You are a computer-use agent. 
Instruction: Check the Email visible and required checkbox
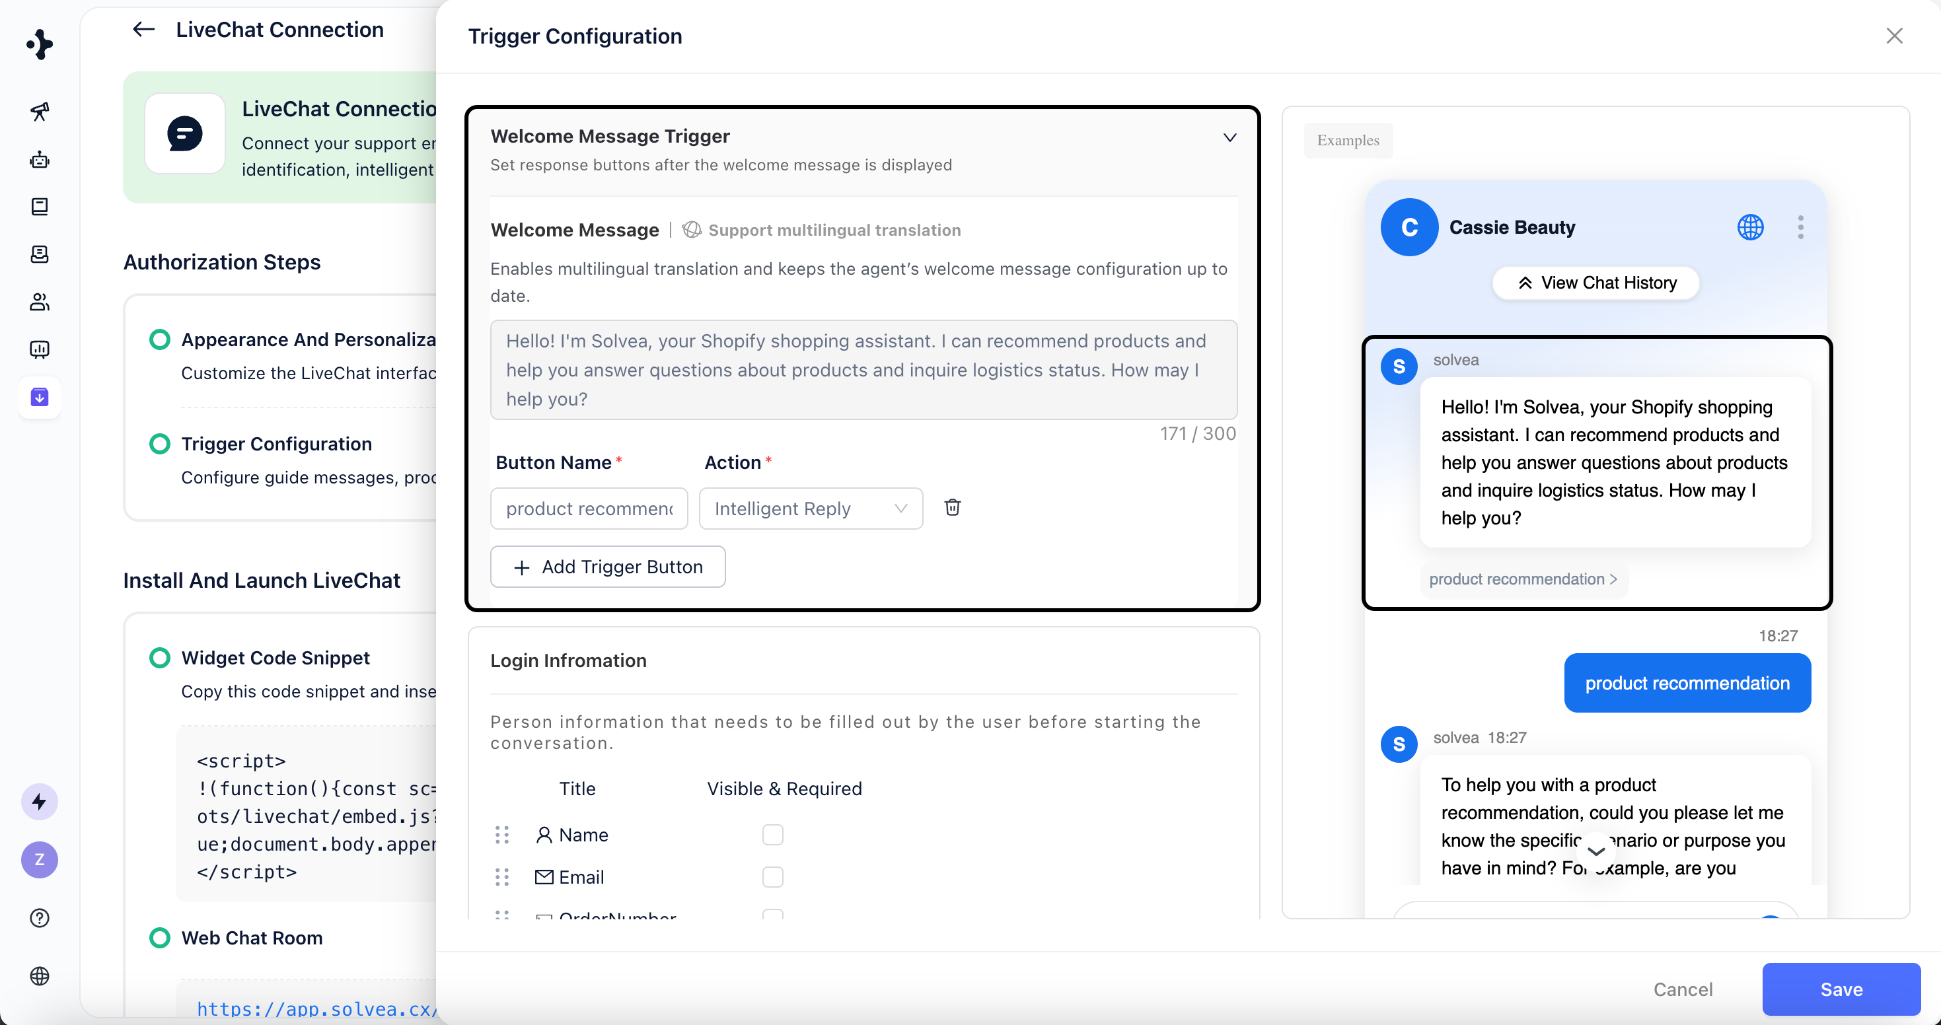click(772, 876)
